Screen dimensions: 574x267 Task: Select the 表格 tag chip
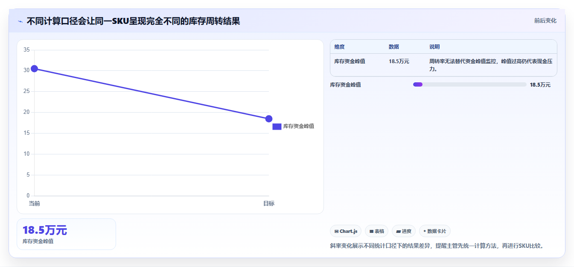(376, 231)
